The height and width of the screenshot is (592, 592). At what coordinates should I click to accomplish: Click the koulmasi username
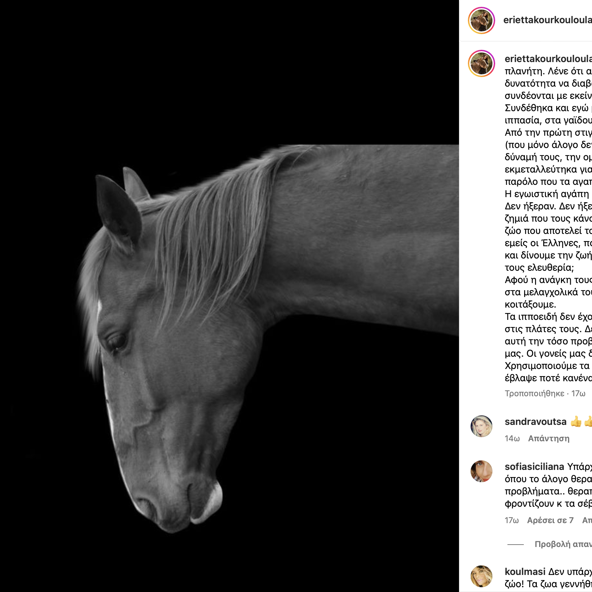[525, 572]
